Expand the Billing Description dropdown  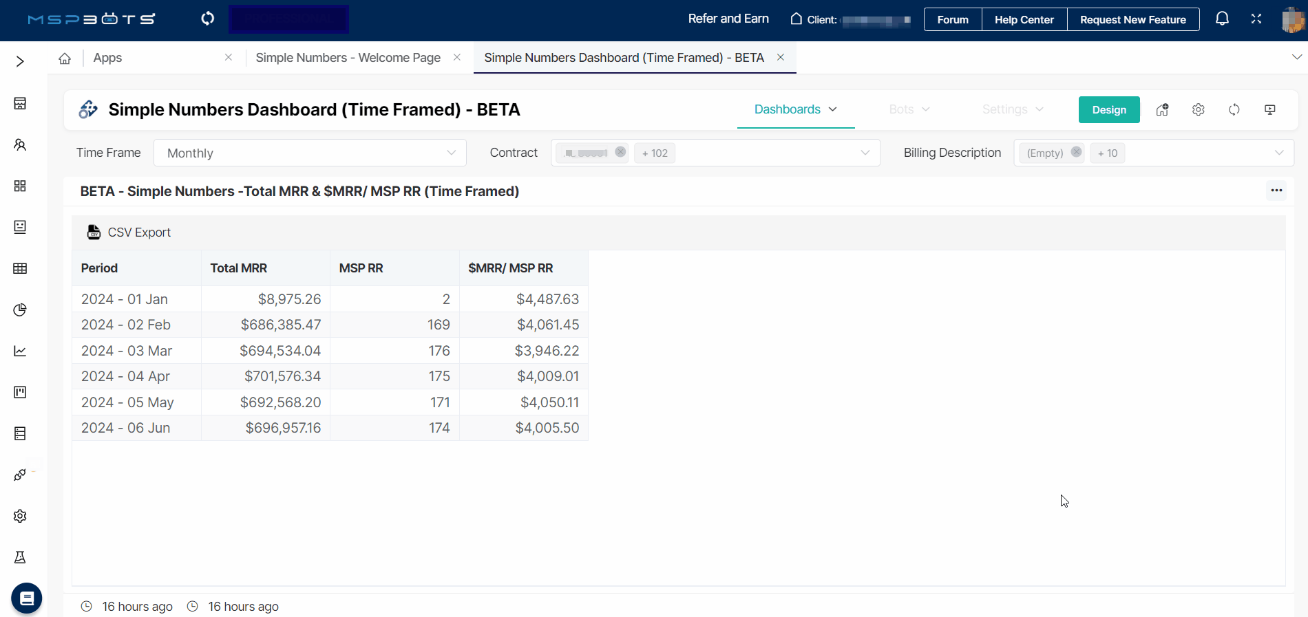(x=1278, y=153)
